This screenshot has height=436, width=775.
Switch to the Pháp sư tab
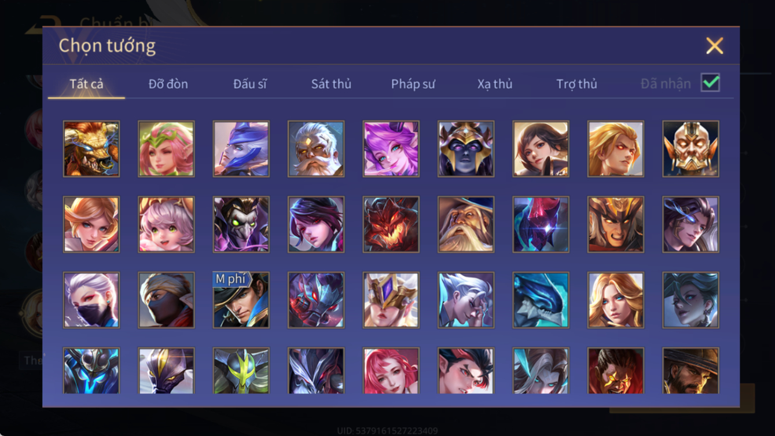point(413,84)
